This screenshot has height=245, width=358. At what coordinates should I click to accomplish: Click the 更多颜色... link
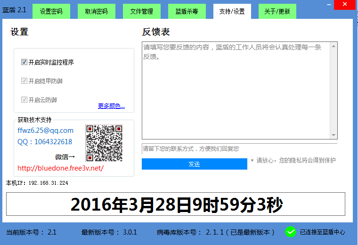tap(111, 106)
